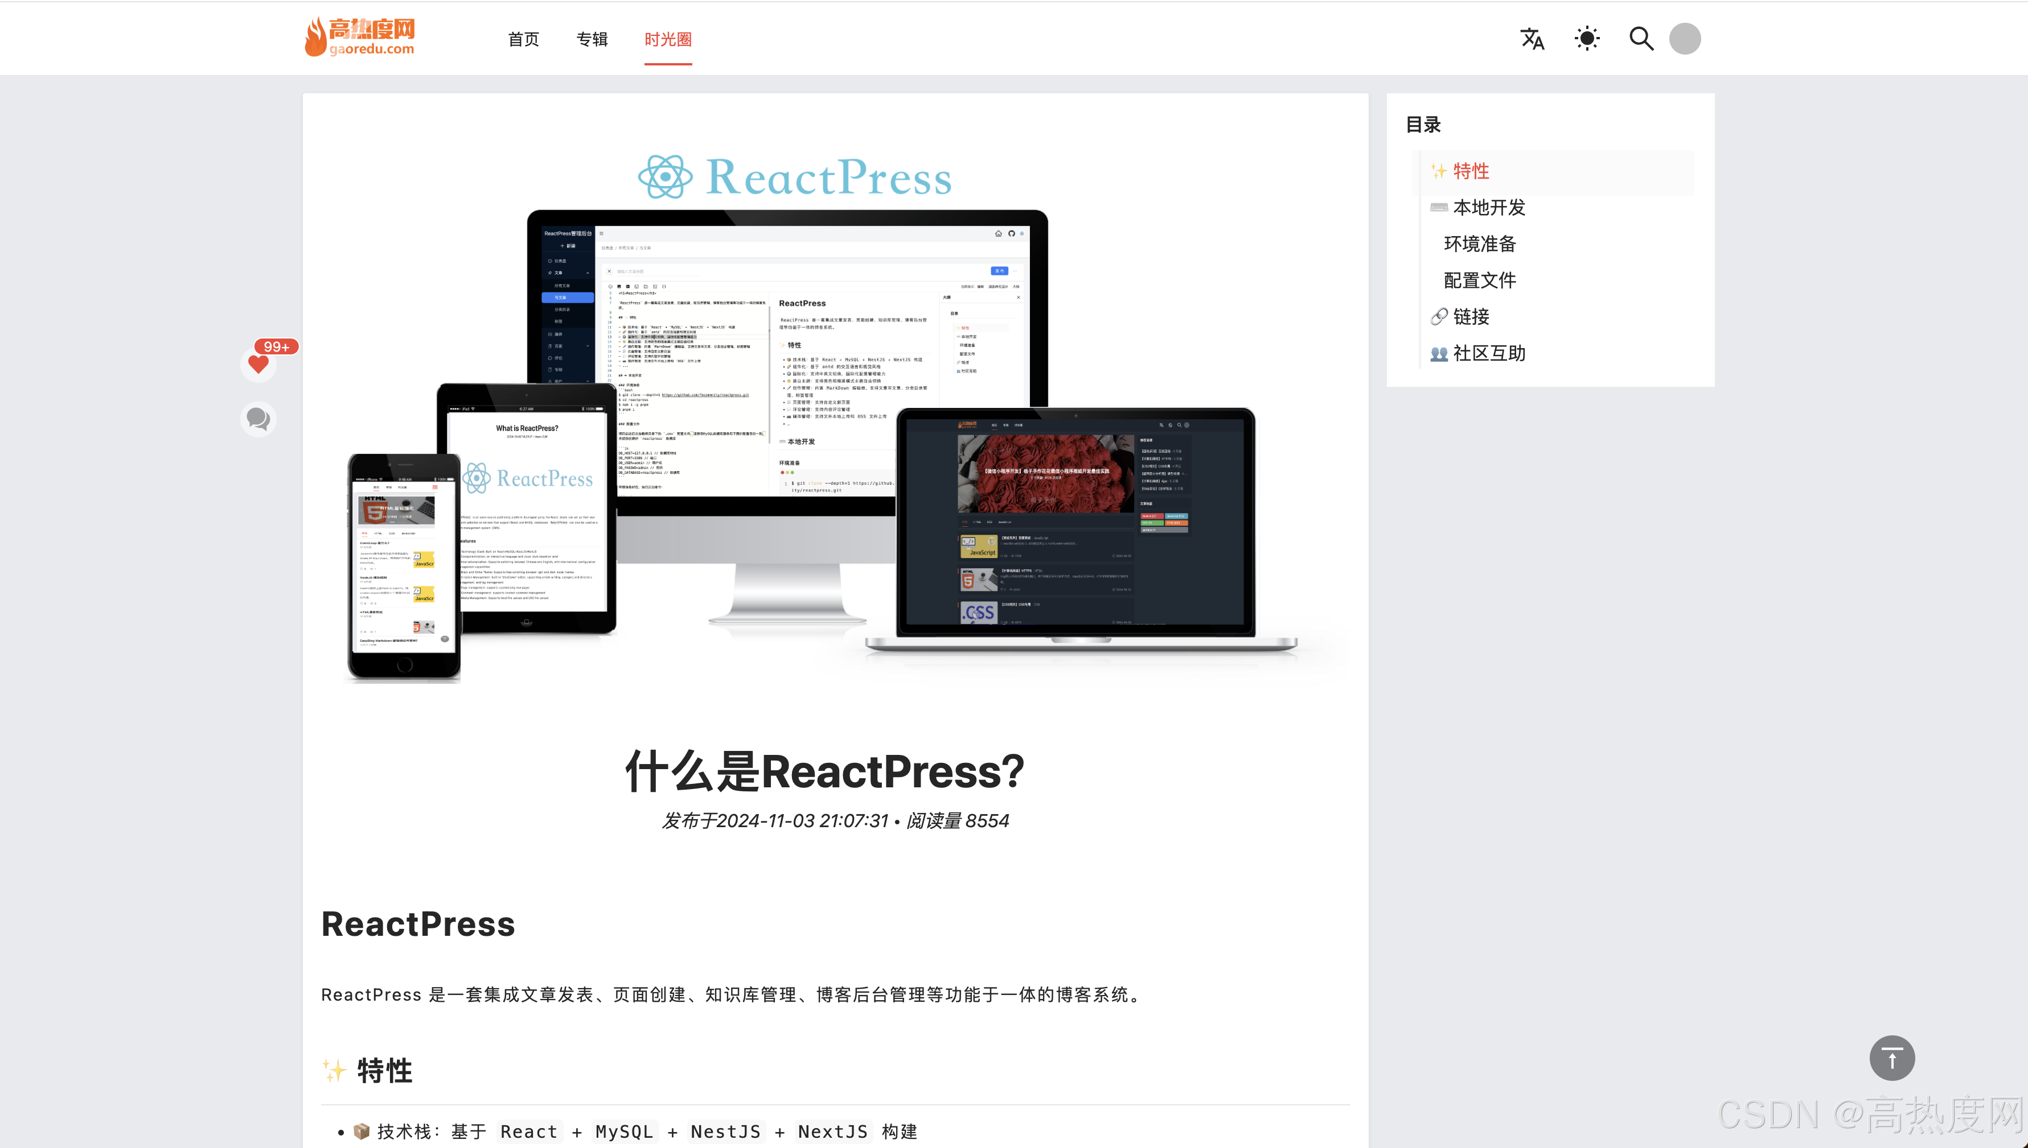
Task: Like the article with the heart icon
Action: click(x=258, y=364)
